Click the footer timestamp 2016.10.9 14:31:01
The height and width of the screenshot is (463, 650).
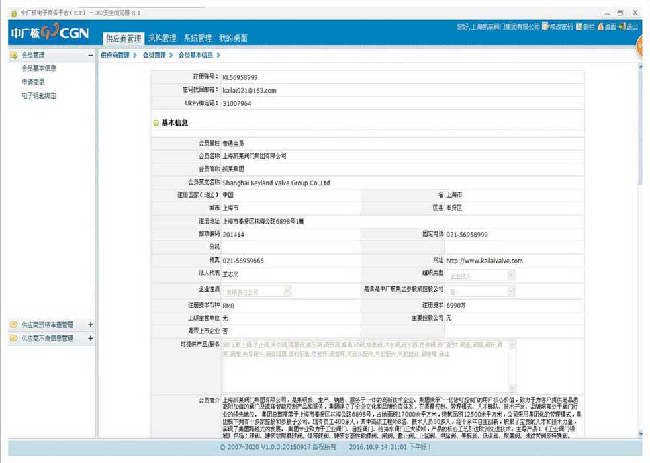(x=378, y=447)
